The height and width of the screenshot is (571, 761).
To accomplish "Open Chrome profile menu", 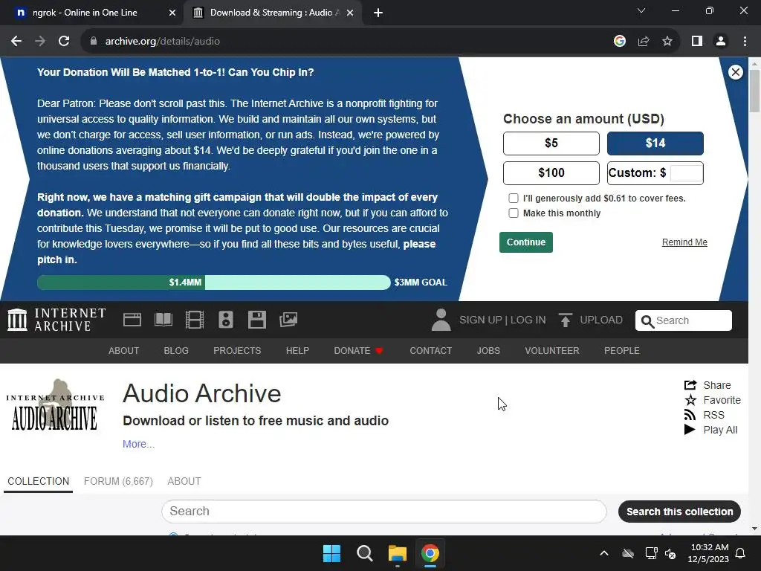I will point(721,42).
